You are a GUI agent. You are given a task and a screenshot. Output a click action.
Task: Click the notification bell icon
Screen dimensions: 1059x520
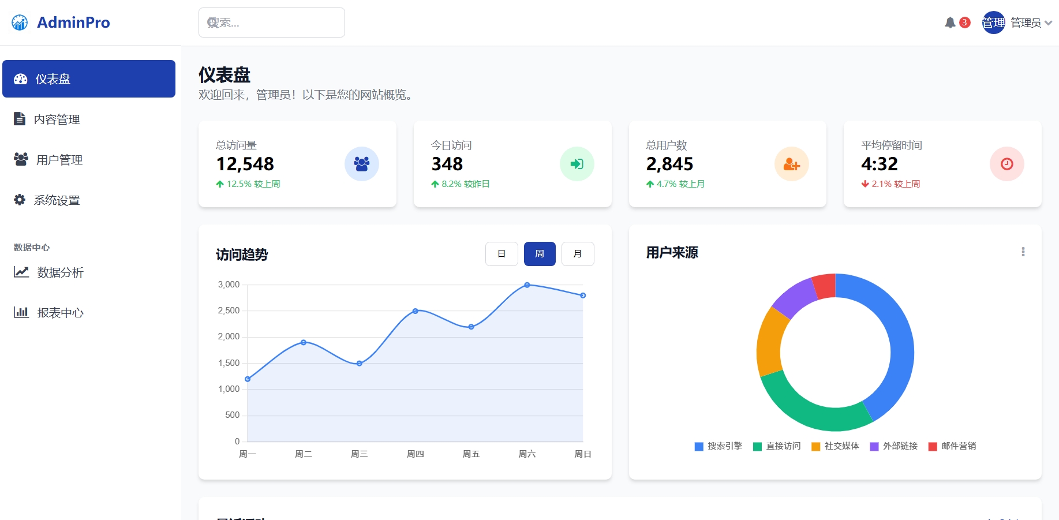(949, 22)
